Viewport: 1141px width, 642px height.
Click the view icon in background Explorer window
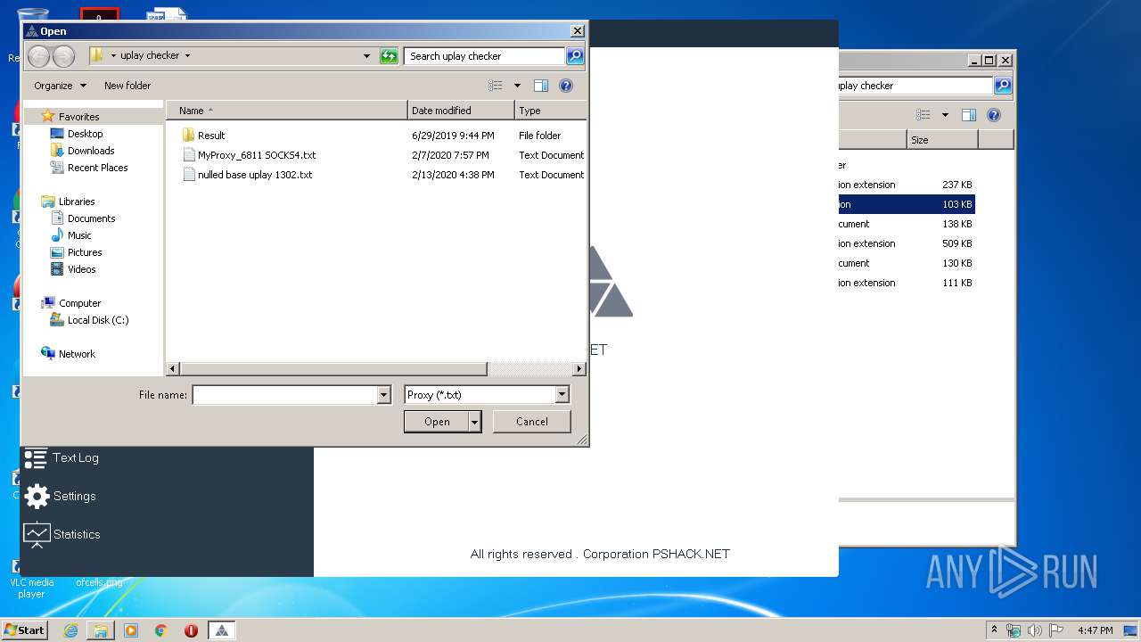[x=923, y=115]
